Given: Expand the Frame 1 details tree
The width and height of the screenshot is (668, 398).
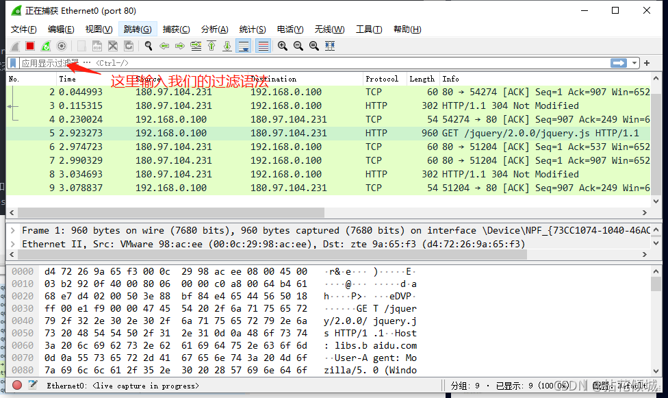Looking at the screenshot, I should pos(13,231).
